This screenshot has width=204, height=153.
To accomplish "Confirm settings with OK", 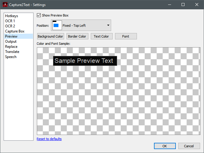I will click(x=165, y=146).
